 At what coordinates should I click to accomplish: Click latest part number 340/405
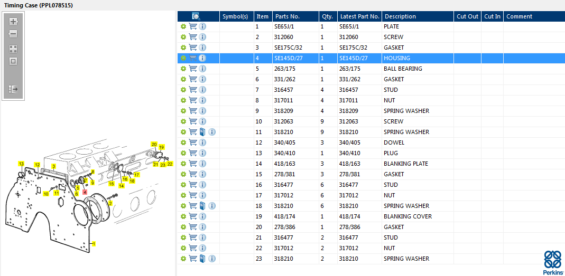pyautogui.click(x=349, y=142)
